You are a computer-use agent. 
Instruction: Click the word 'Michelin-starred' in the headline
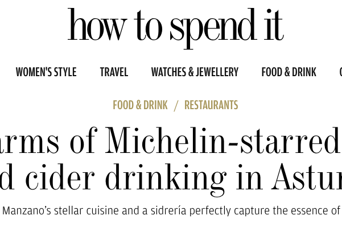pos(223,140)
